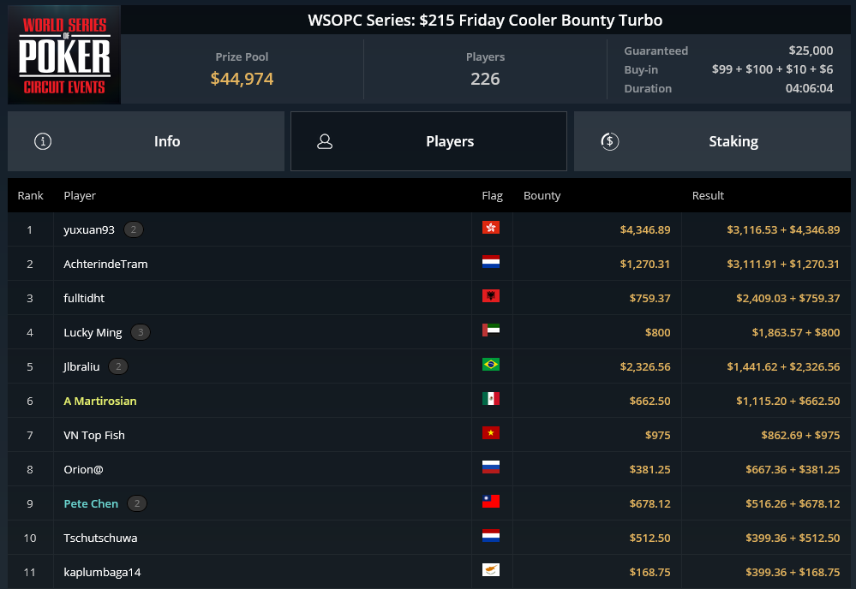Click the tournament title WSOPC Series heading

click(x=485, y=21)
